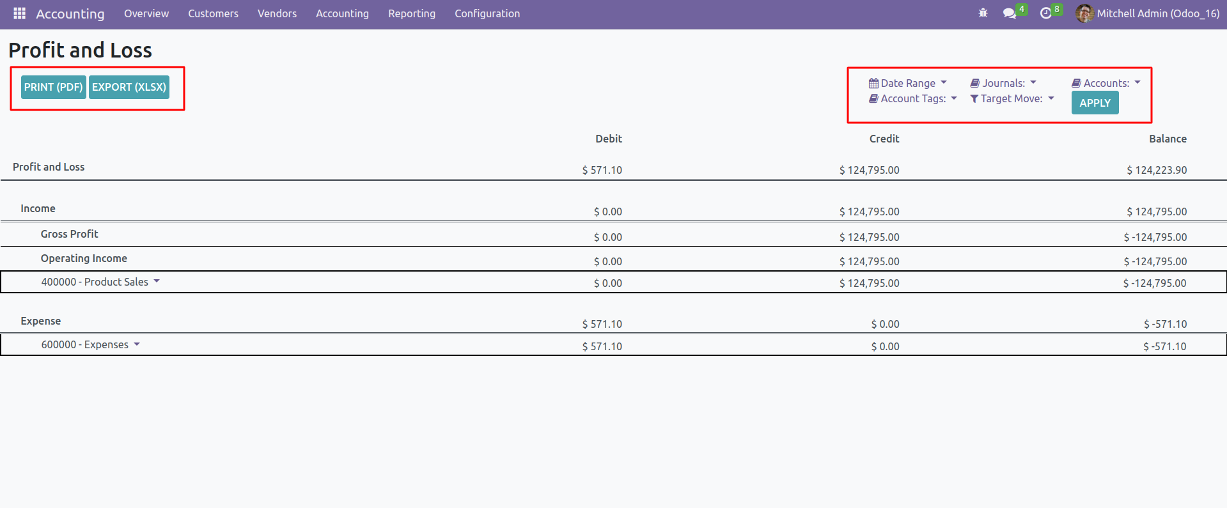This screenshot has height=508, width=1227.
Task: Click the PRINT (PDF) button
Action: click(54, 87)
